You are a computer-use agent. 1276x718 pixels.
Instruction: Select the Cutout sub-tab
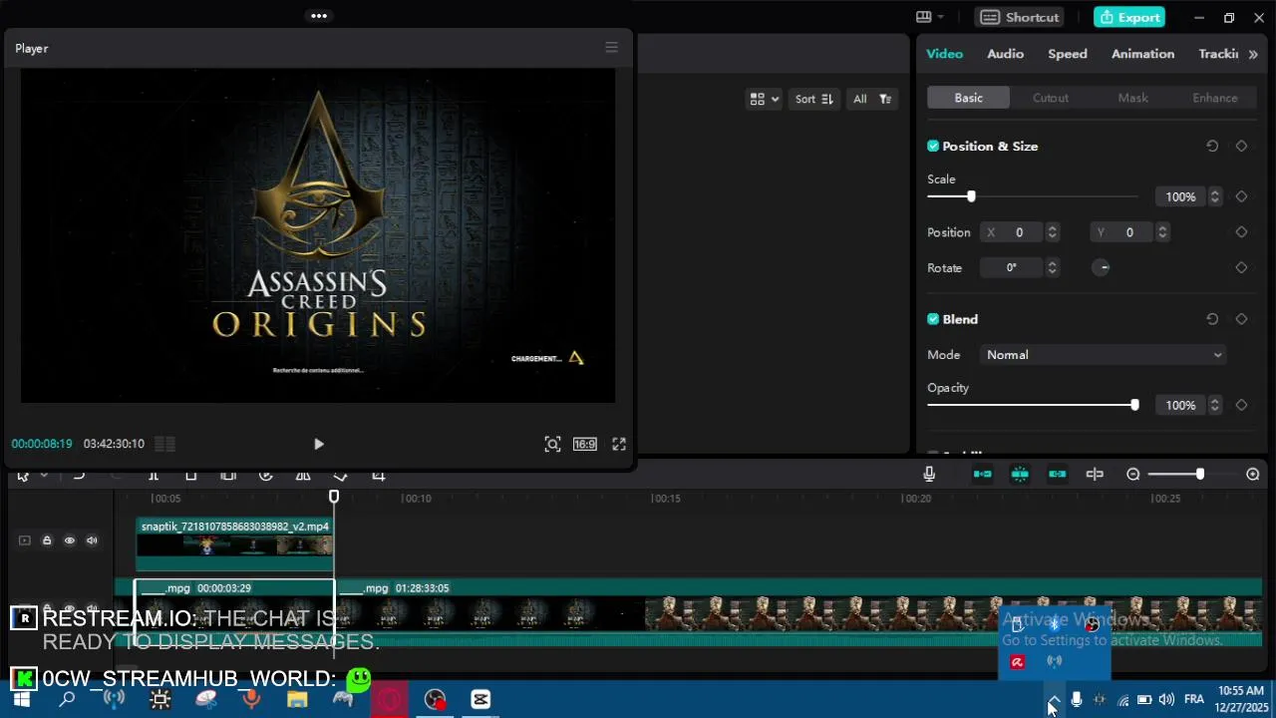pos(1051,98)
